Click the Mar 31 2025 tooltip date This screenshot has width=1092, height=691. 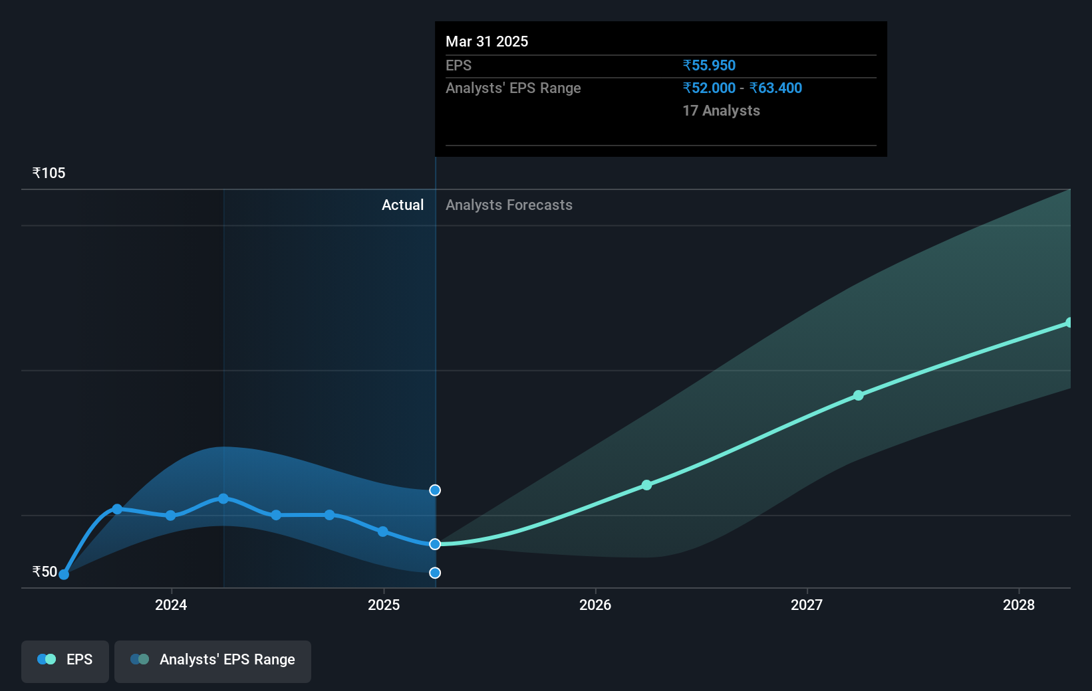pos(487,42)
